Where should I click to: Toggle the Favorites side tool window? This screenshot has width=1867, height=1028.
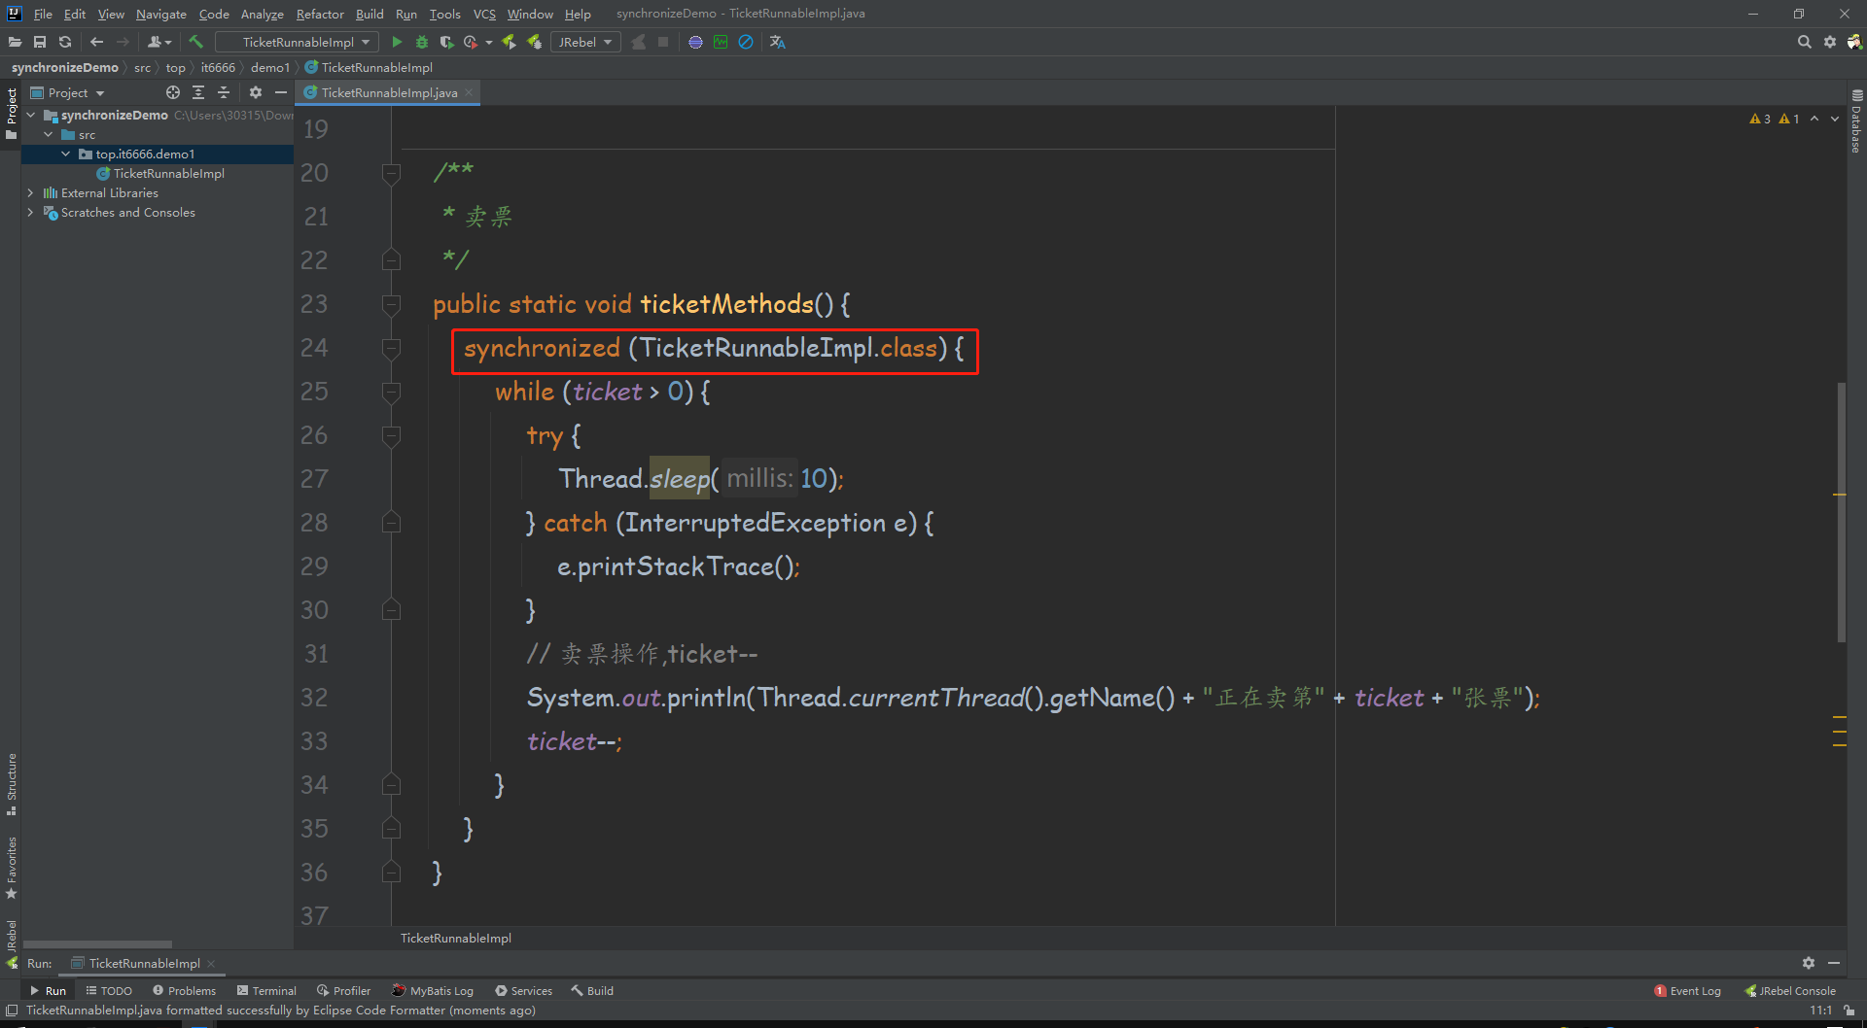12,868
